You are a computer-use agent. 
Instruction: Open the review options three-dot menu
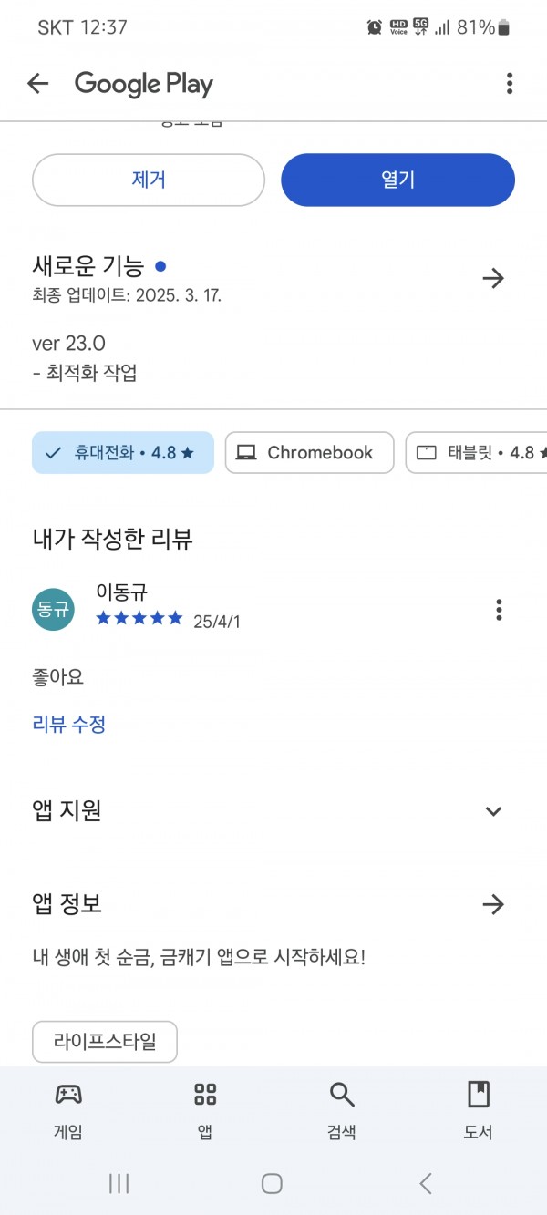click(499, 610)
